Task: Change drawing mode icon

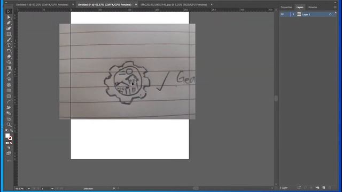Action: click(x=9, y=148)
